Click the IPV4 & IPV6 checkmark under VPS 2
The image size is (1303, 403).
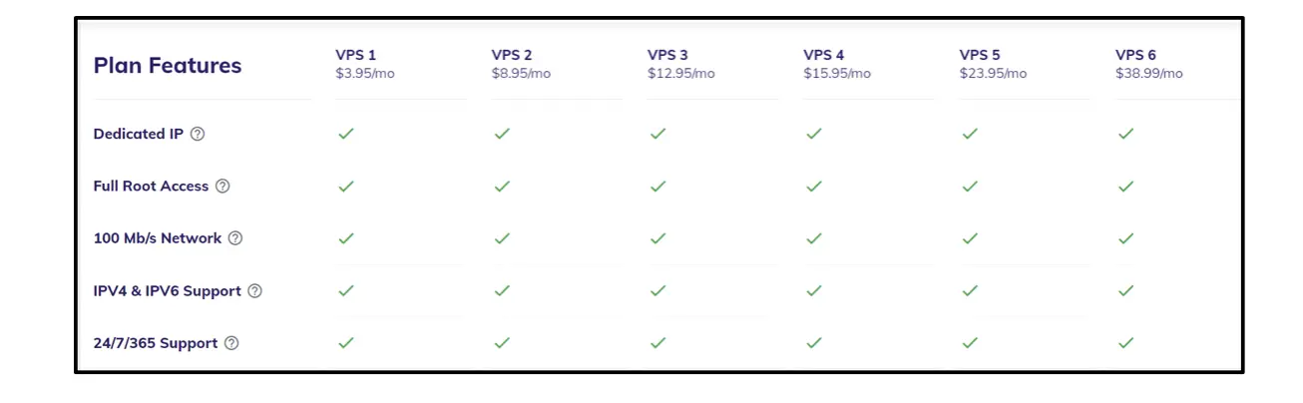(502, 291)
